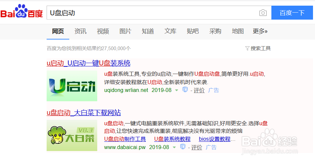Screen dimensions: 315x162
Task: Switch to the 资讯 tab
Action: [x=80, y=31]
